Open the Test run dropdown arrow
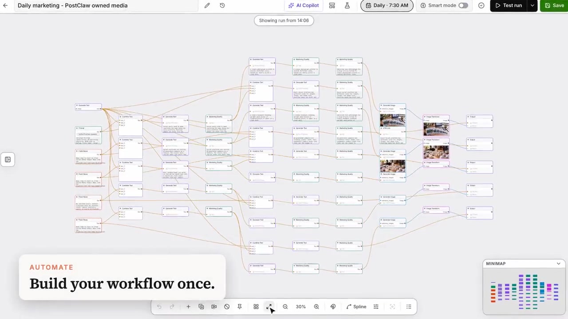 [x=532, y=5]
